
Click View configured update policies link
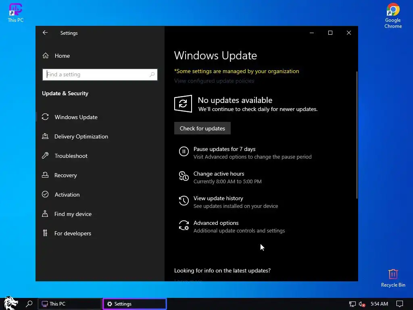(x=214, y=81)
